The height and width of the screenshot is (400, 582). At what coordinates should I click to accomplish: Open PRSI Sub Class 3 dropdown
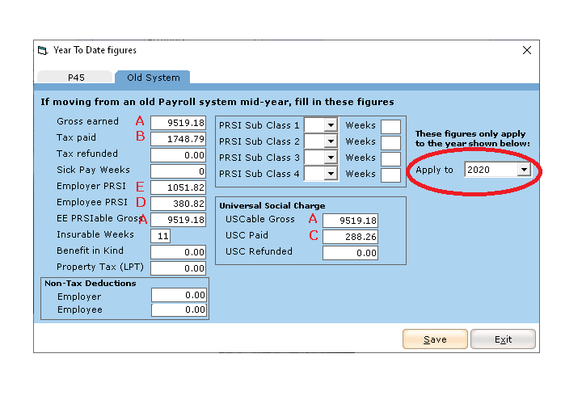click(x=330, y=158)
